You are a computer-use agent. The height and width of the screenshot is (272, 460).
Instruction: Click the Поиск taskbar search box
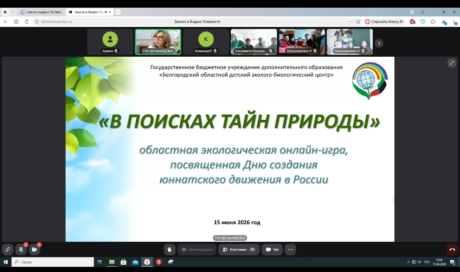(x=53, y=262)
